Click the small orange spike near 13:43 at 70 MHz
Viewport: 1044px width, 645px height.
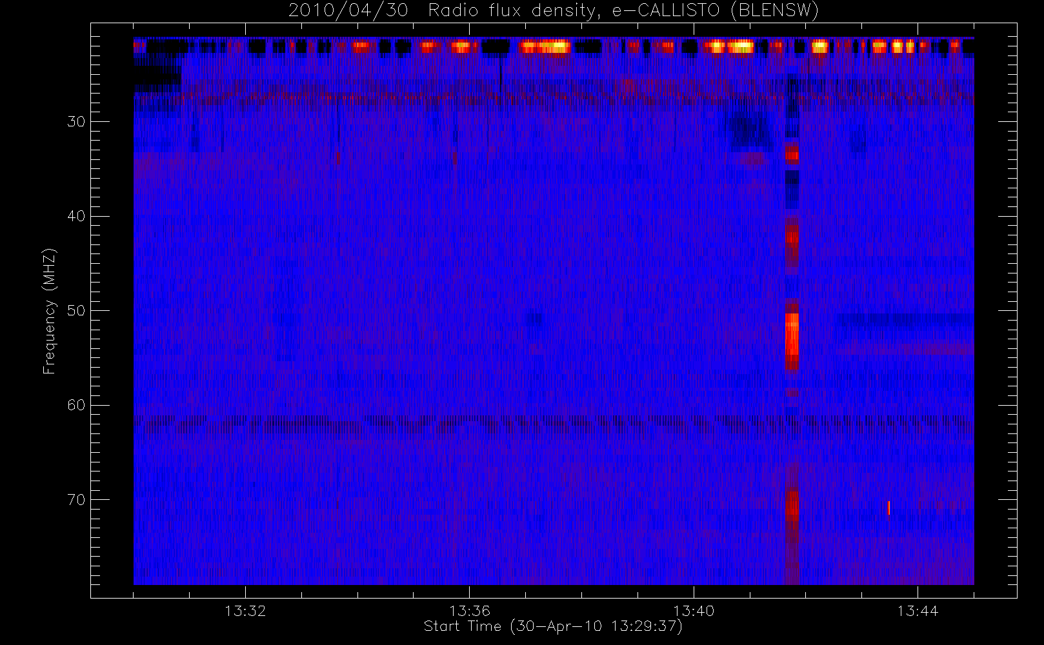click(x=888, y=508)
